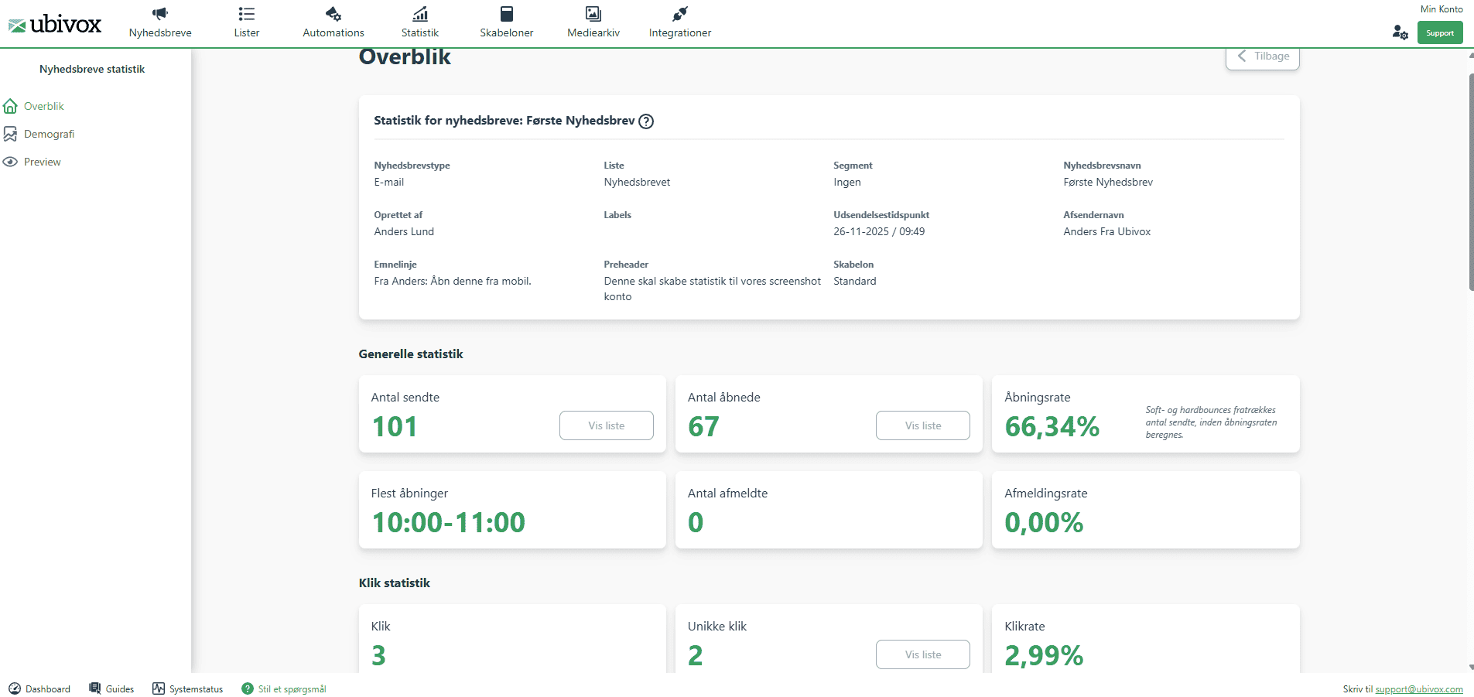Open Preview in the sidebar
This screenshot has width=1474, height=697.
(x=43, y=162)
